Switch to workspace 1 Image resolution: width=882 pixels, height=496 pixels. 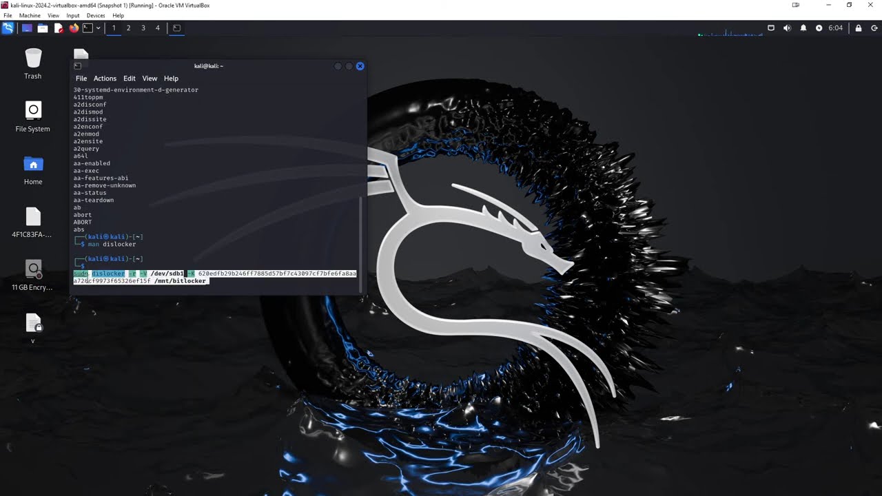[114, 28]
